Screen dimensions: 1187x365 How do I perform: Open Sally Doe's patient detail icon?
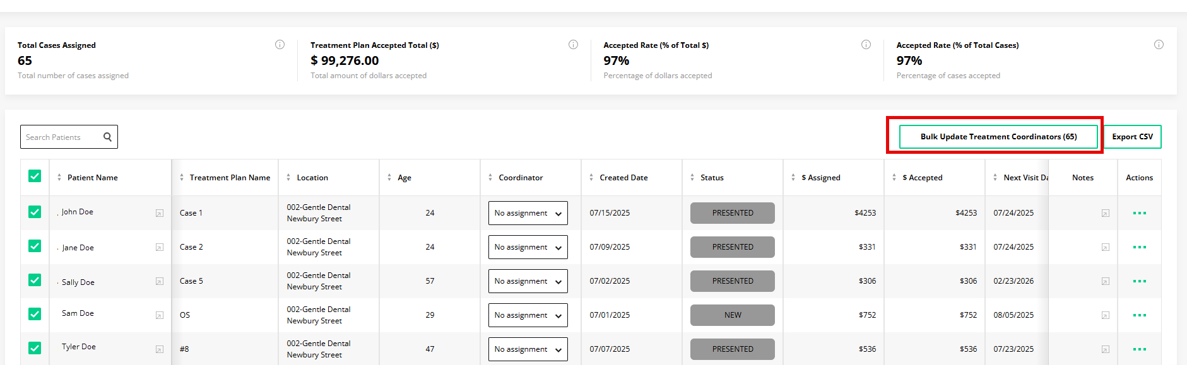(x=160, y=281)
